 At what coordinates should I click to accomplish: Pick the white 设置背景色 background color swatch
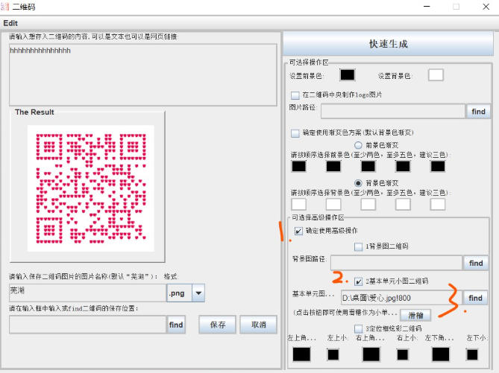(435, 75)
